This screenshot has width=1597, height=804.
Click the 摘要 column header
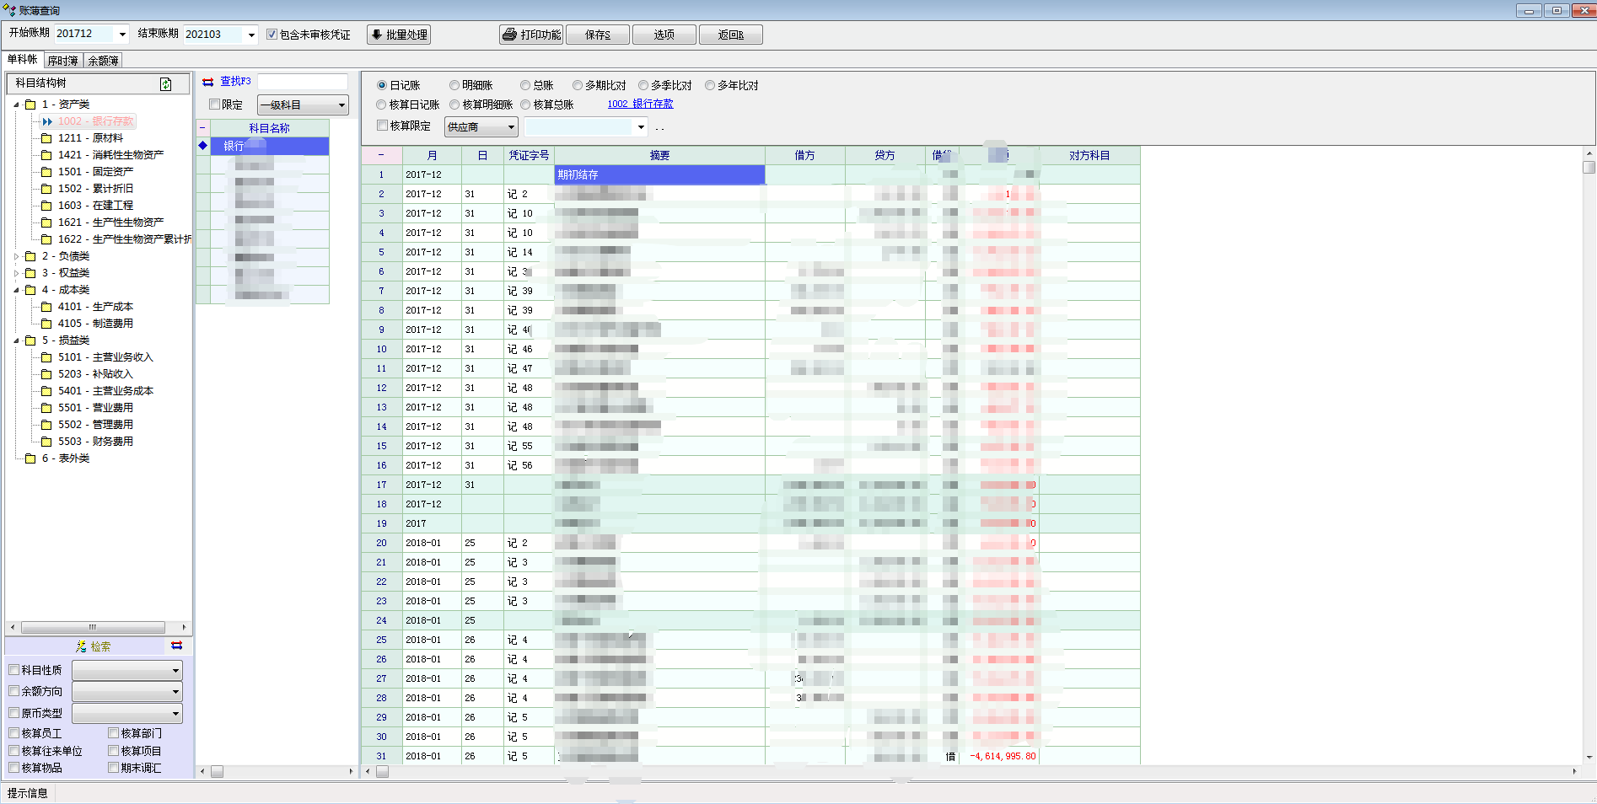pos(659,155)
